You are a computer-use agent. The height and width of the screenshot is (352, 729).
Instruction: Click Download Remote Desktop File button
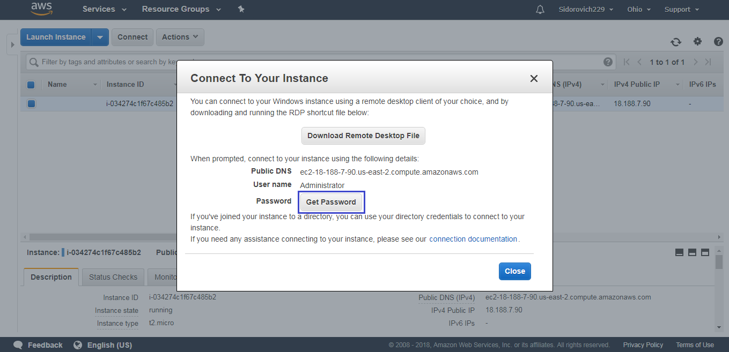363,136
